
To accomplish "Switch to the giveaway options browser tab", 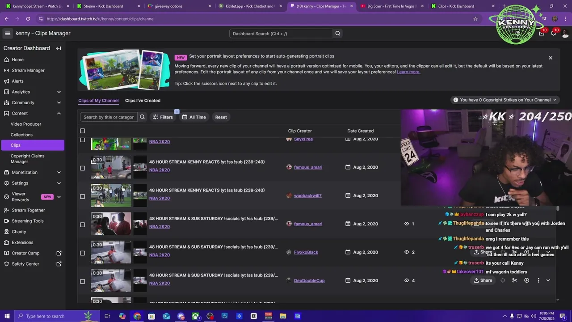I will (x=179, y=6).
